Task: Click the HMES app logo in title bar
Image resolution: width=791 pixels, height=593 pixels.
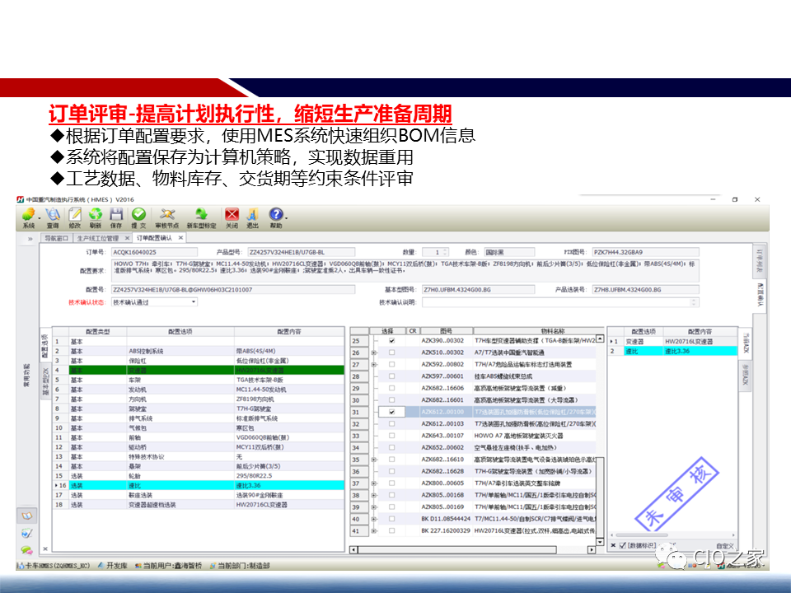Action: point(20,199)
